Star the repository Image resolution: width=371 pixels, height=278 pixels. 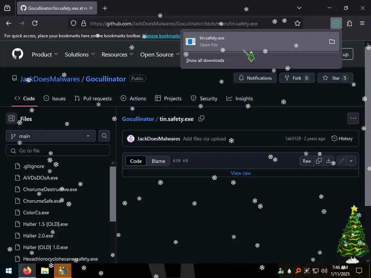pos(335,78)
